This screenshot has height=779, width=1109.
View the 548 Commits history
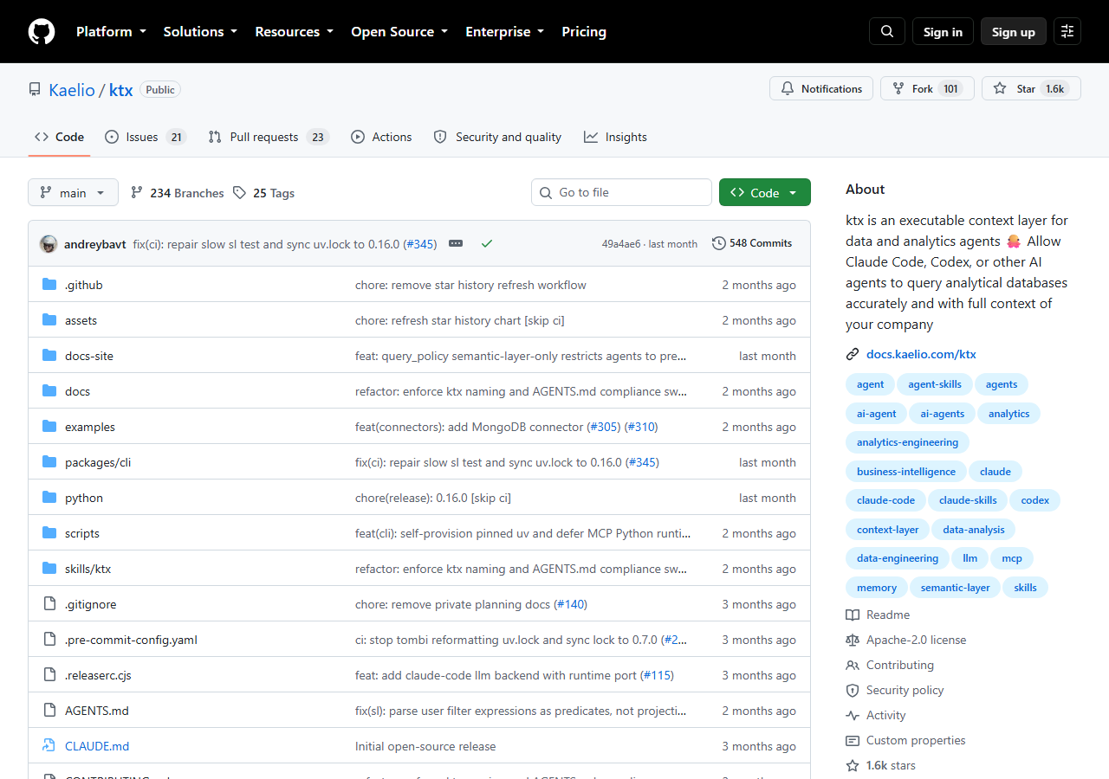coord(752,243)
